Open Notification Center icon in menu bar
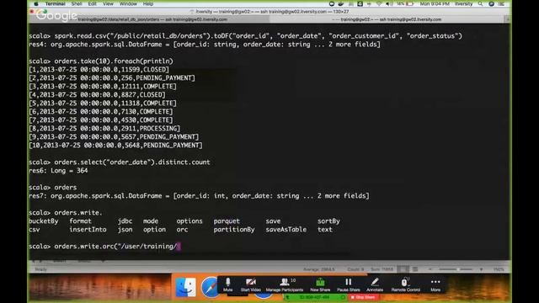Image resolution: width=539 pixels, height=303 pixels. click(x=502, y=3)
